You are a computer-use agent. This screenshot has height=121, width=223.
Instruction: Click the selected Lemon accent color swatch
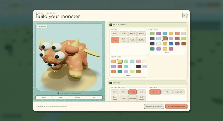[x=120, y=61]
